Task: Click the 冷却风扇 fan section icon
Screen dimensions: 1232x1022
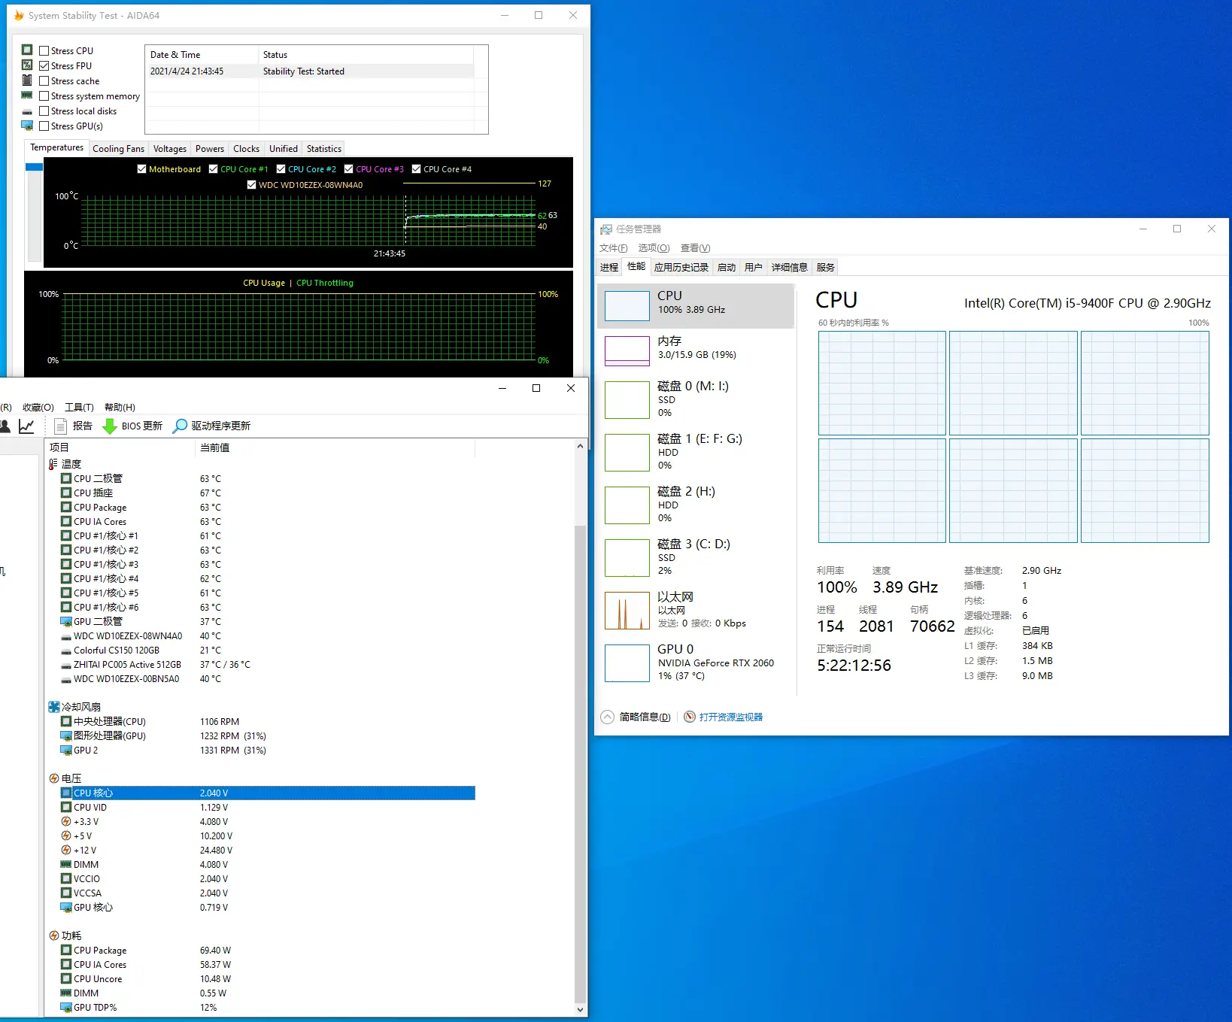Action: pyautogui.click(x=54, y=707)
